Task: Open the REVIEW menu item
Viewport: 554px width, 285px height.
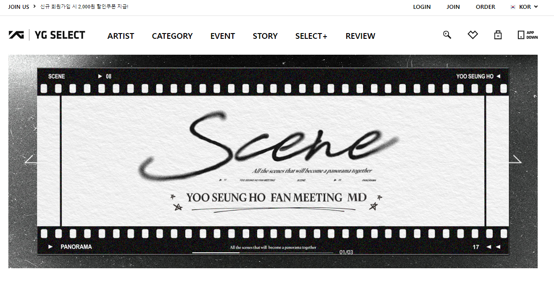Action: click(x=360, y=36)
